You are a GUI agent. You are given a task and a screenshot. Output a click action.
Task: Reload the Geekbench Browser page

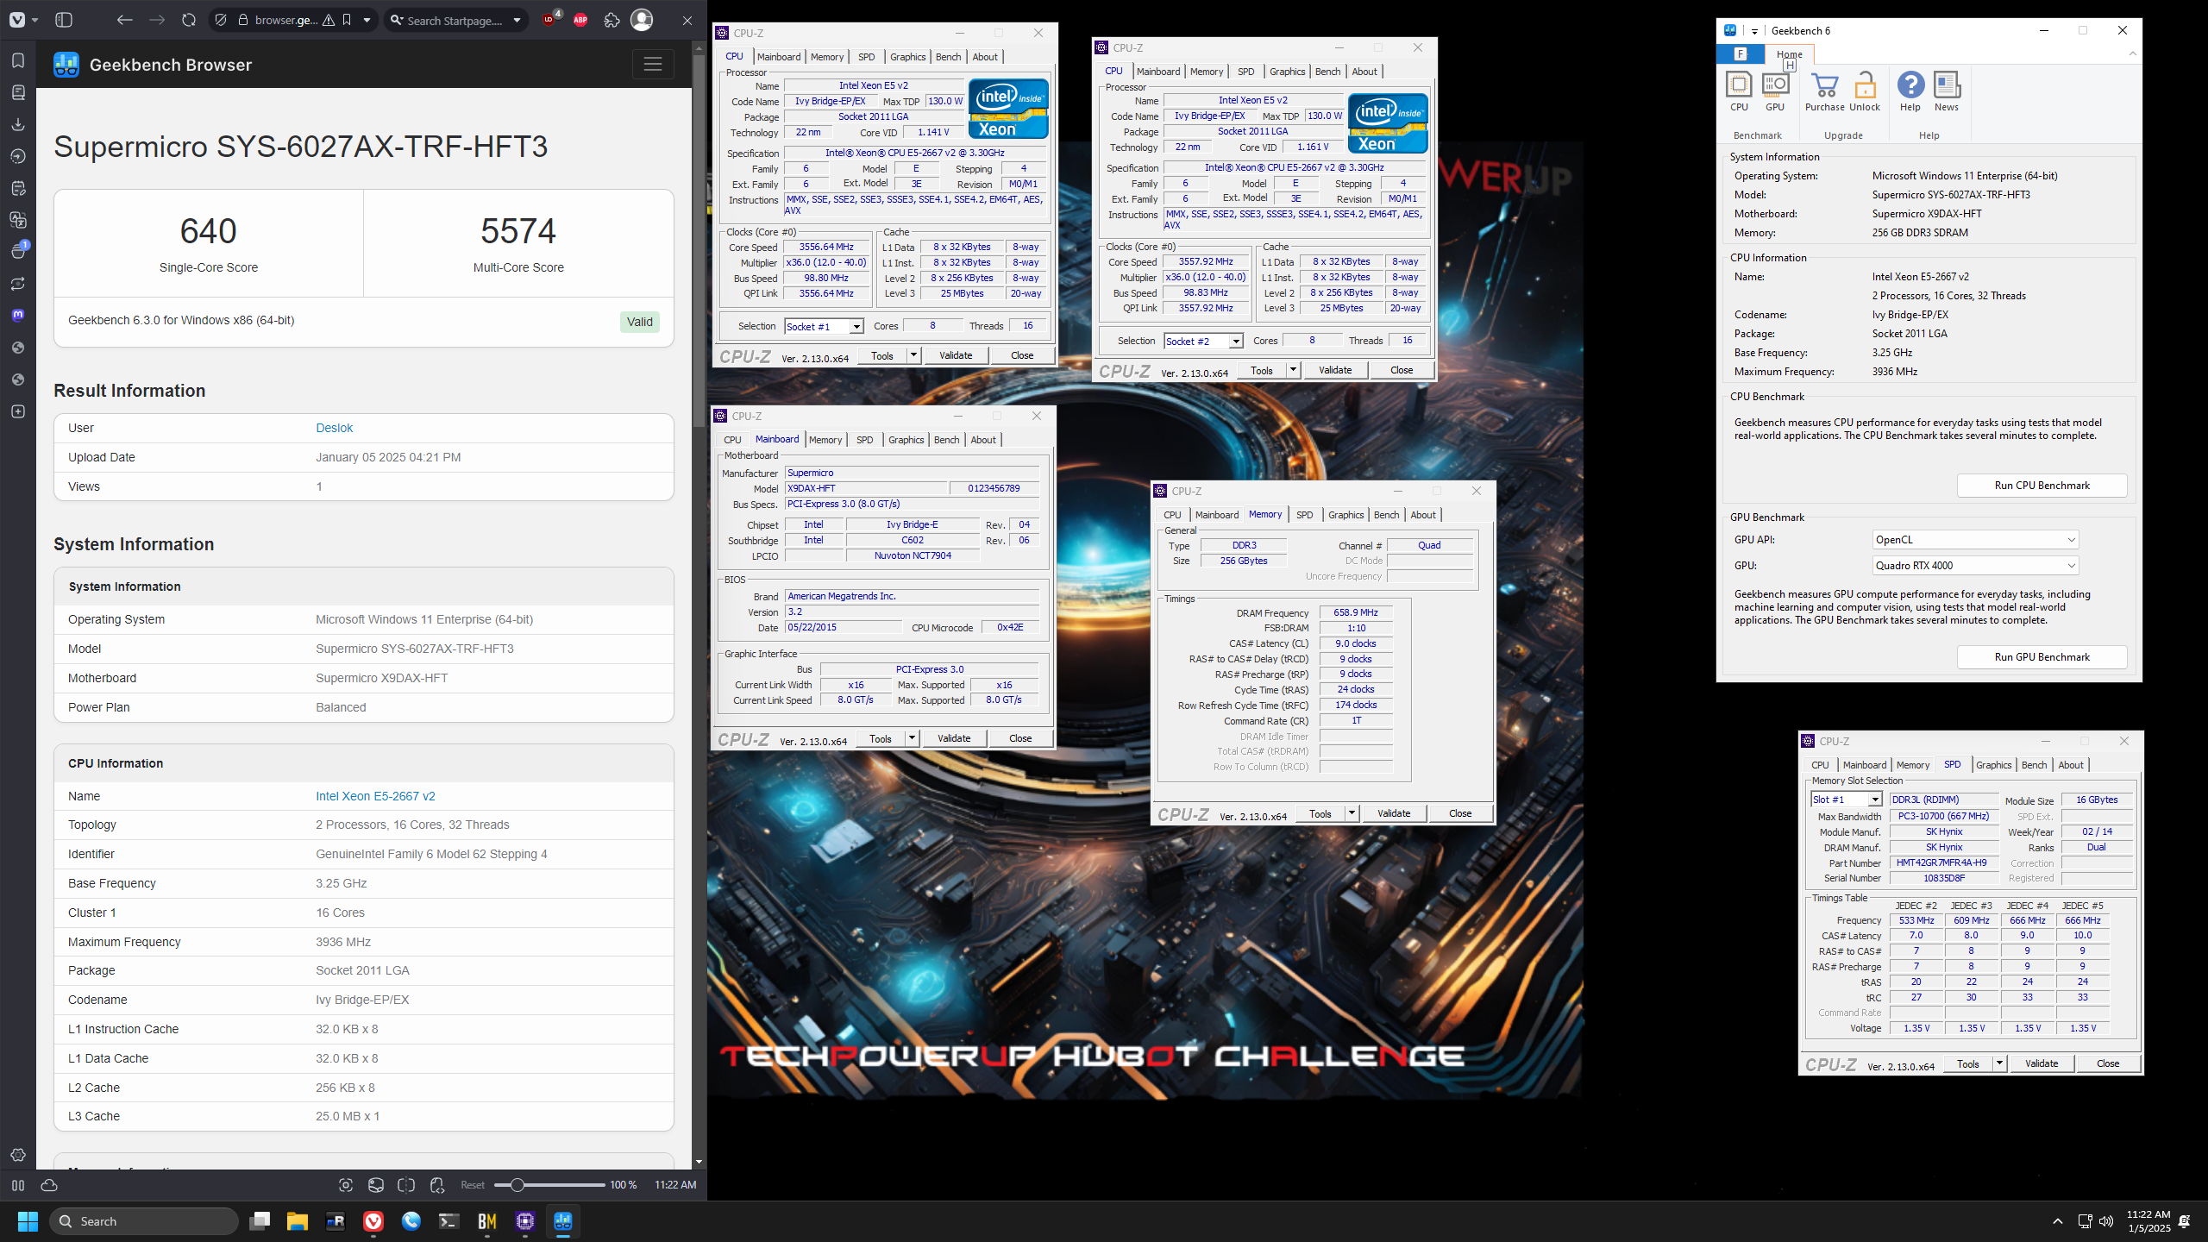(x=189, y=20)
